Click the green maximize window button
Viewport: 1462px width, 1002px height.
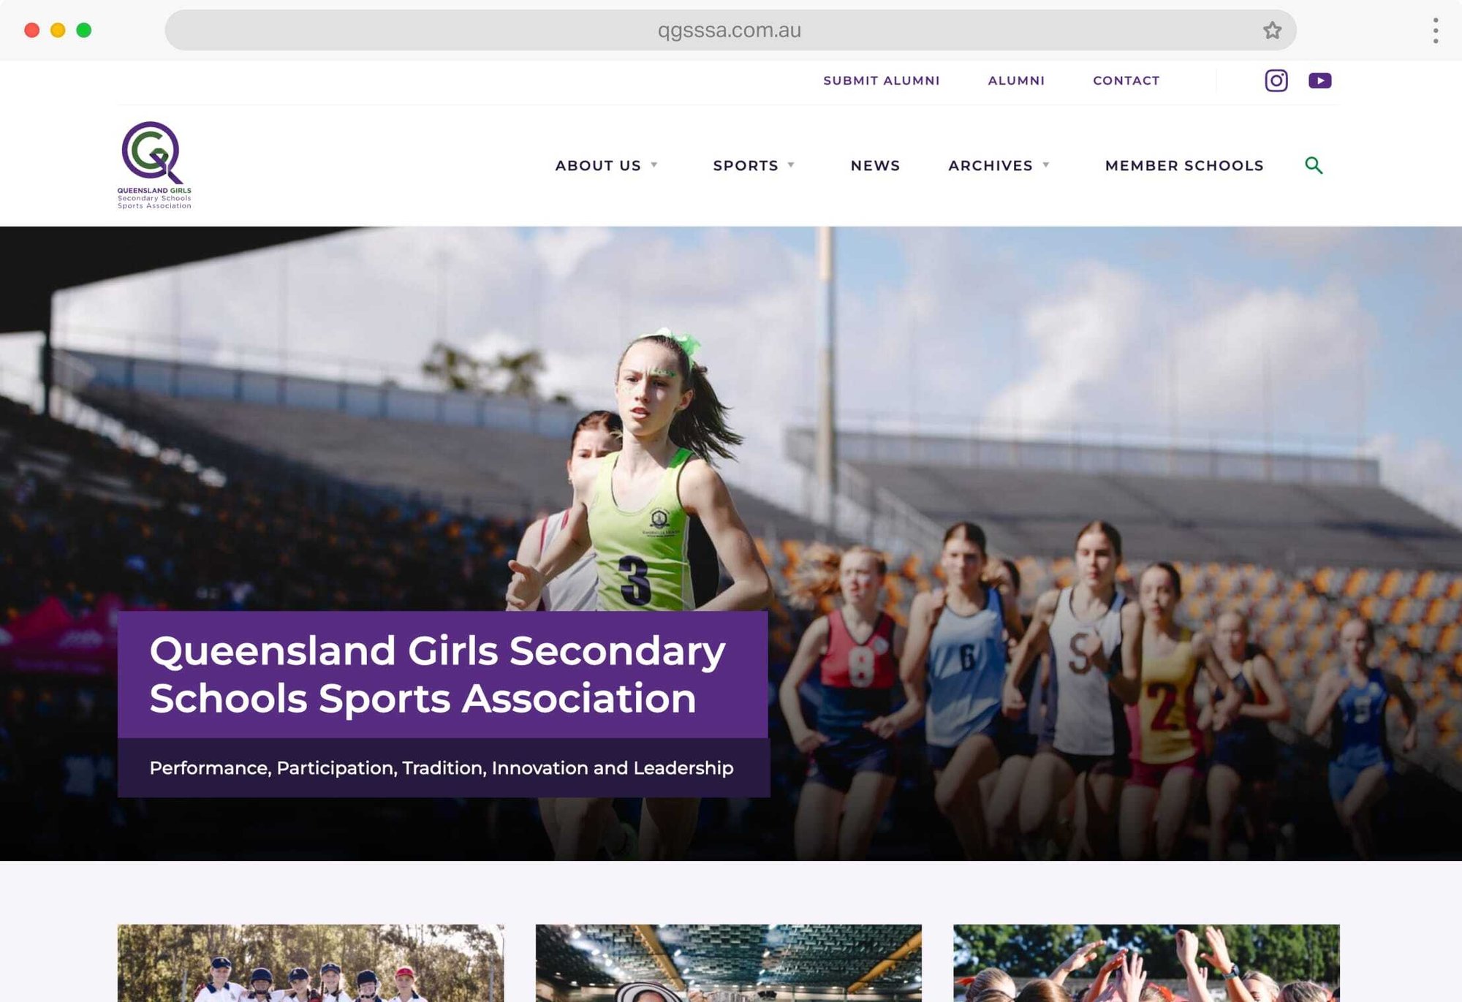84,30
